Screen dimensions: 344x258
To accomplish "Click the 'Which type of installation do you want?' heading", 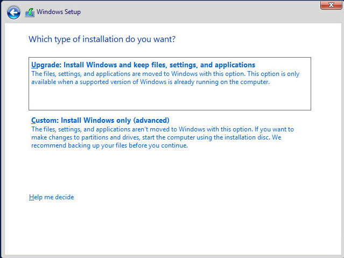I will click(x=102, y=39).
